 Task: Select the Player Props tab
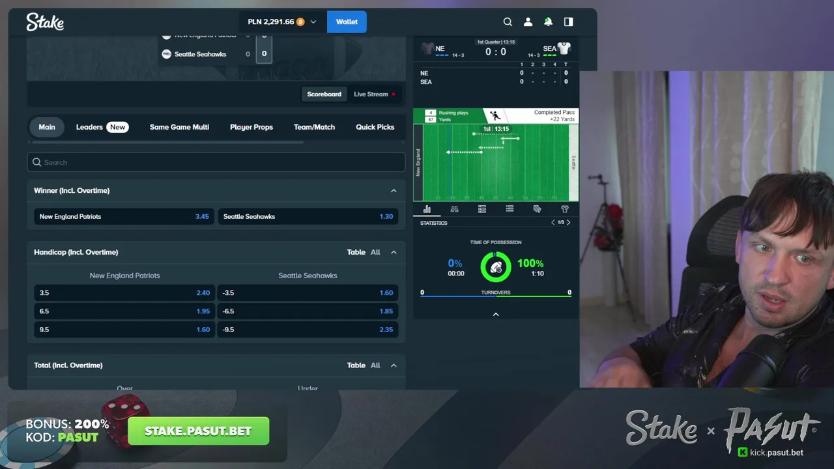pos(252,127)
